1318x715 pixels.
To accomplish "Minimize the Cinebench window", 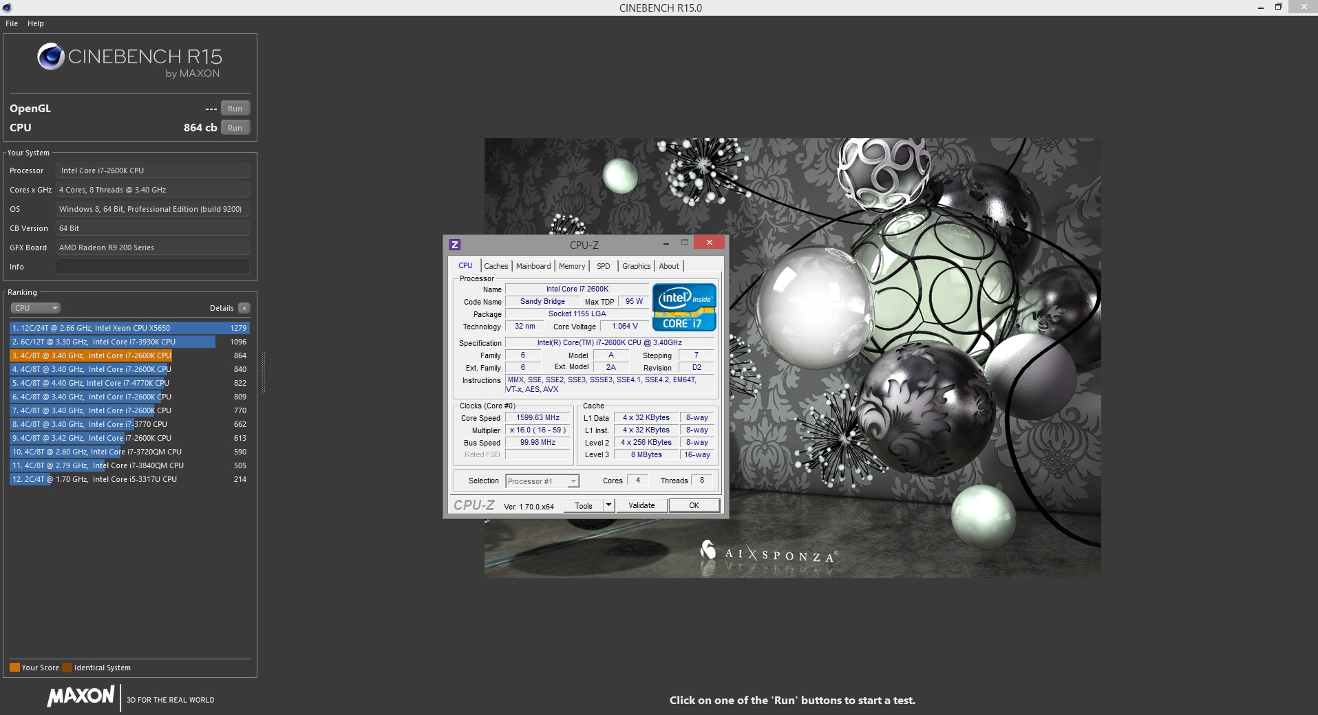I will (1261, 8).
